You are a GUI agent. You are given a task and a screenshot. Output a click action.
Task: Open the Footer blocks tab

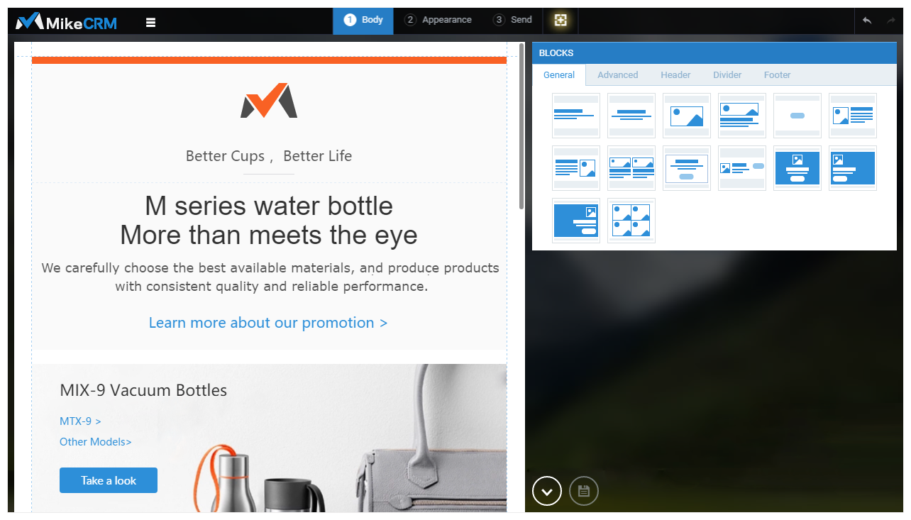point(777,74)
